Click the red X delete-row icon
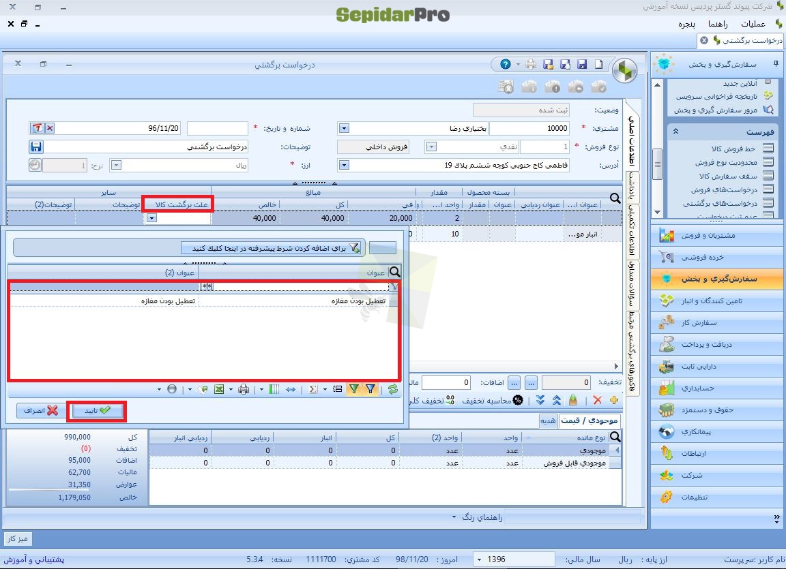786x569 pixels. [x=597, y=400]
